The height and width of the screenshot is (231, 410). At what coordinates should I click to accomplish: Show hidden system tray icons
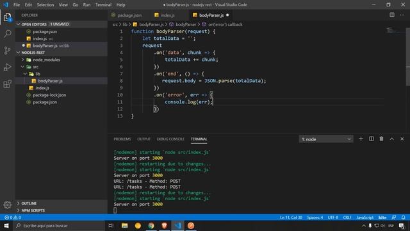(363, 225)
